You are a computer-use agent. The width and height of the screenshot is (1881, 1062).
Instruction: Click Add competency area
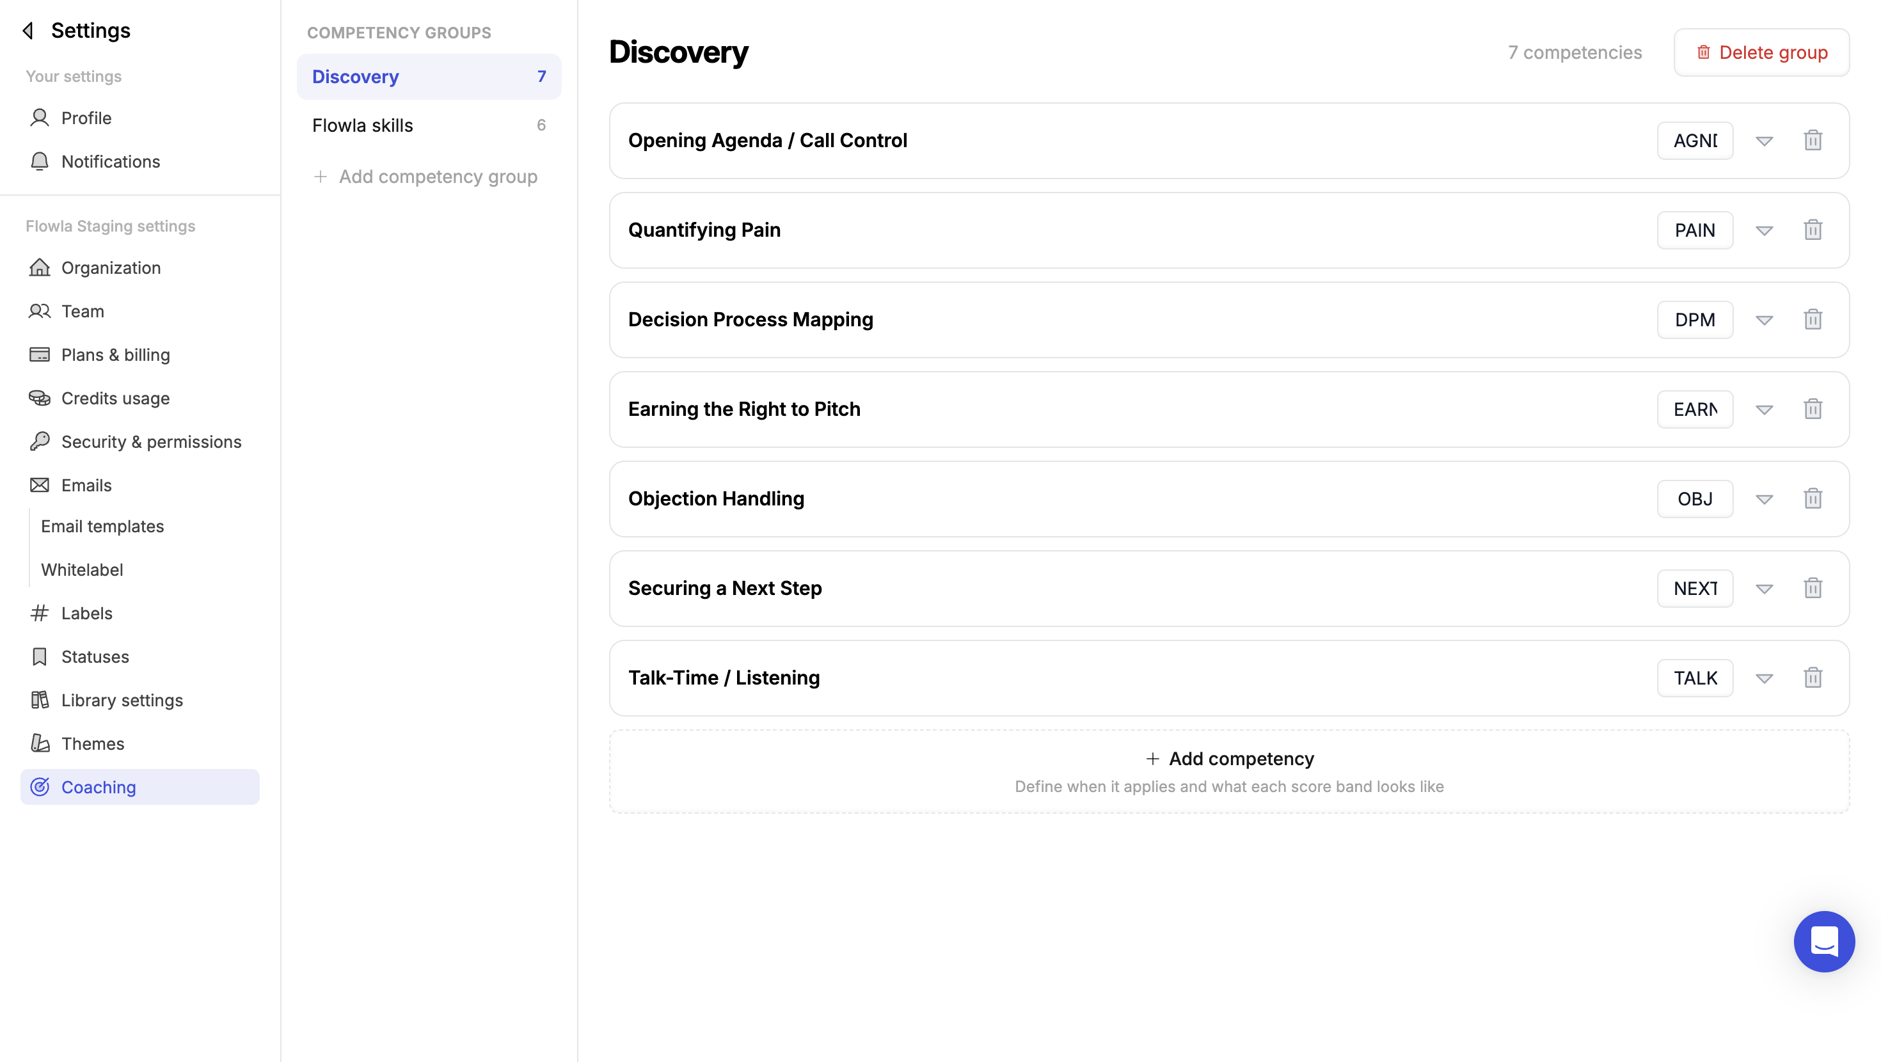coord(1229,772)
